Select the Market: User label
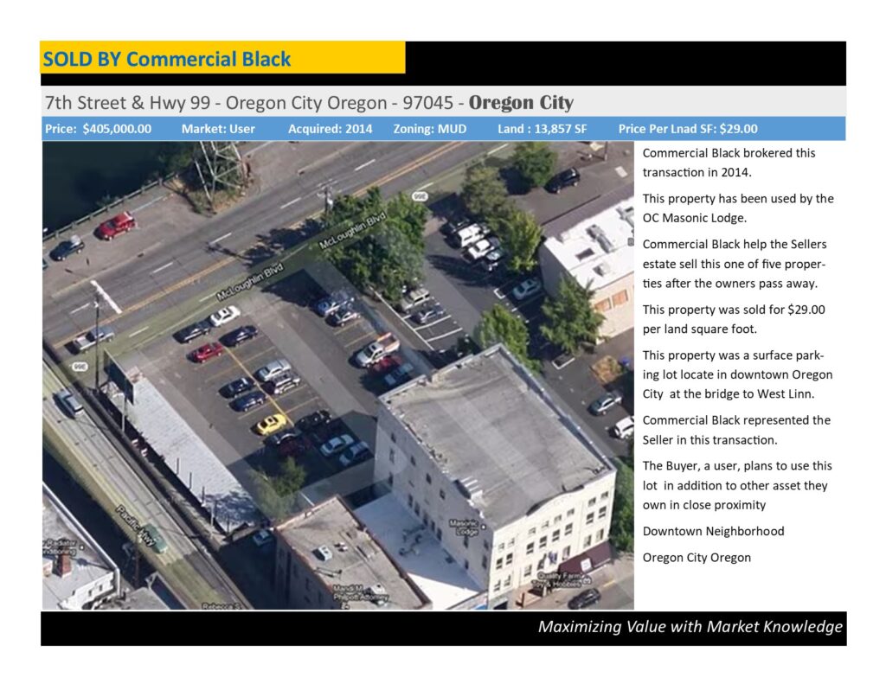 pyautogui.click(x=216, y=129)
